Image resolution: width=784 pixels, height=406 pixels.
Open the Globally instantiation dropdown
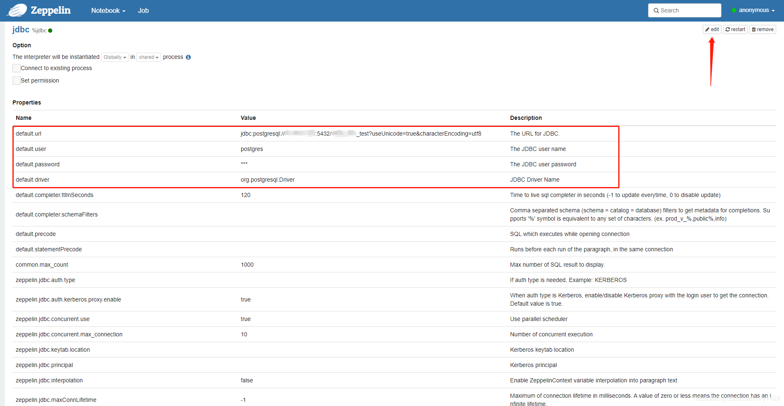click(115, 57)
